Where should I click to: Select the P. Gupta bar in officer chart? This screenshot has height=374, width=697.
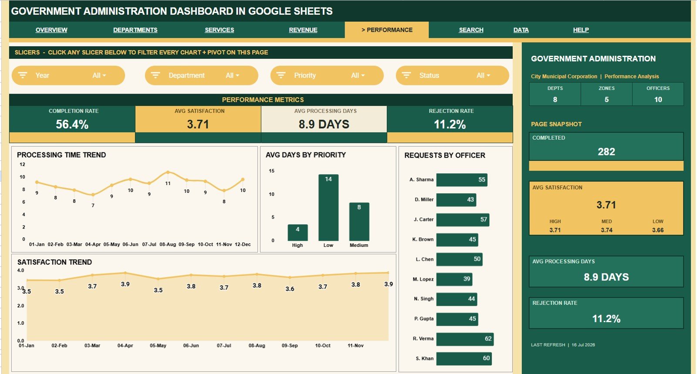point(457,319)
